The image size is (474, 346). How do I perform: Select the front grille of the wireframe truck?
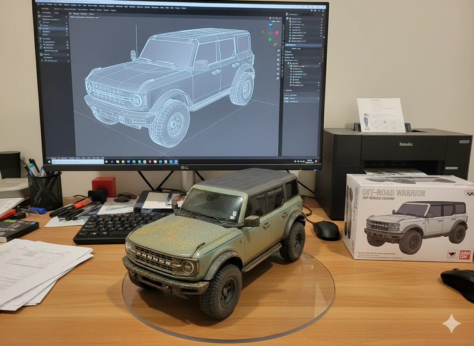coord(108,93)
